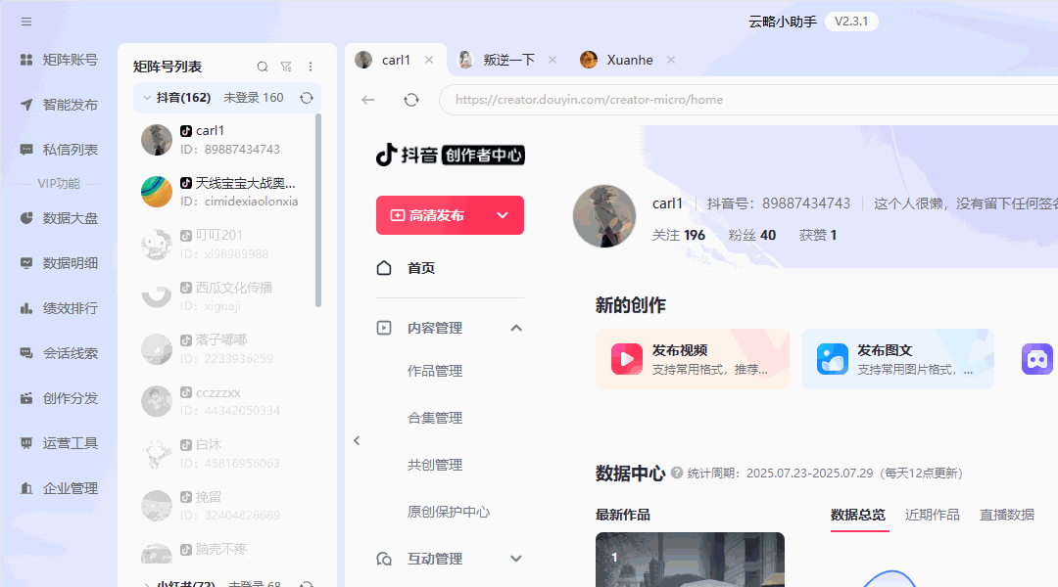Select account carl1 in the list
The image size is (1058, 587).
click(x=224, y=140)
